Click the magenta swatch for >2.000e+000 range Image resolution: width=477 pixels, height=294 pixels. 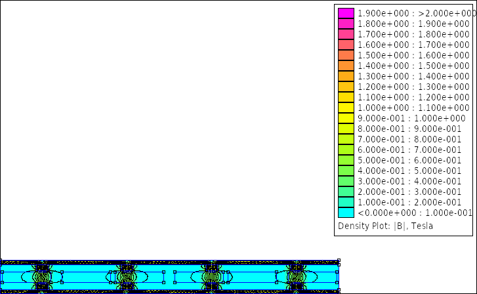pyautogui.click(x=346, y=13)
